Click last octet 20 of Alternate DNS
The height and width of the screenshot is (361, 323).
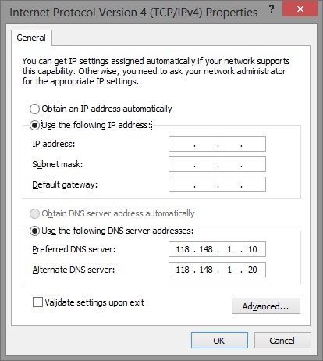point(253,270)
